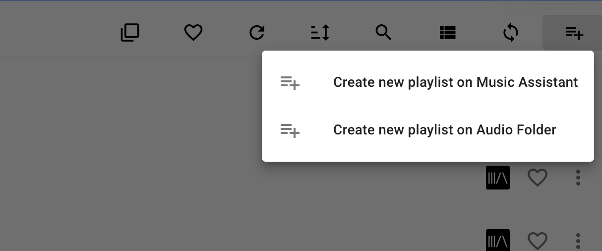This screenshot has height=251, width=602.
Task: Open the three-dot menu on upper row
Action: tap(578, 178)
